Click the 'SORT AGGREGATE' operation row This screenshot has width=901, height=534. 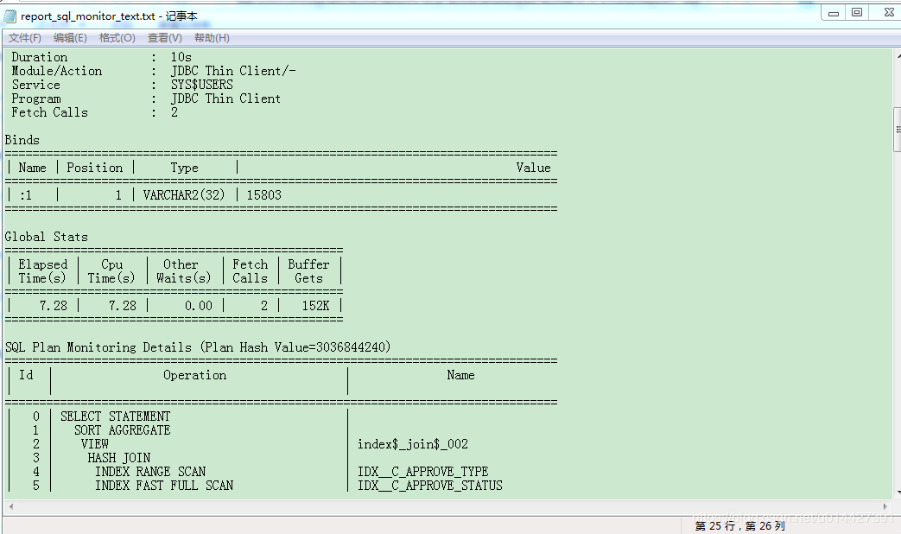click(123, 430)
